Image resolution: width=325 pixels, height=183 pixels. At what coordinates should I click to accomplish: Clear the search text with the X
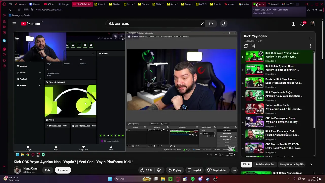202,24
